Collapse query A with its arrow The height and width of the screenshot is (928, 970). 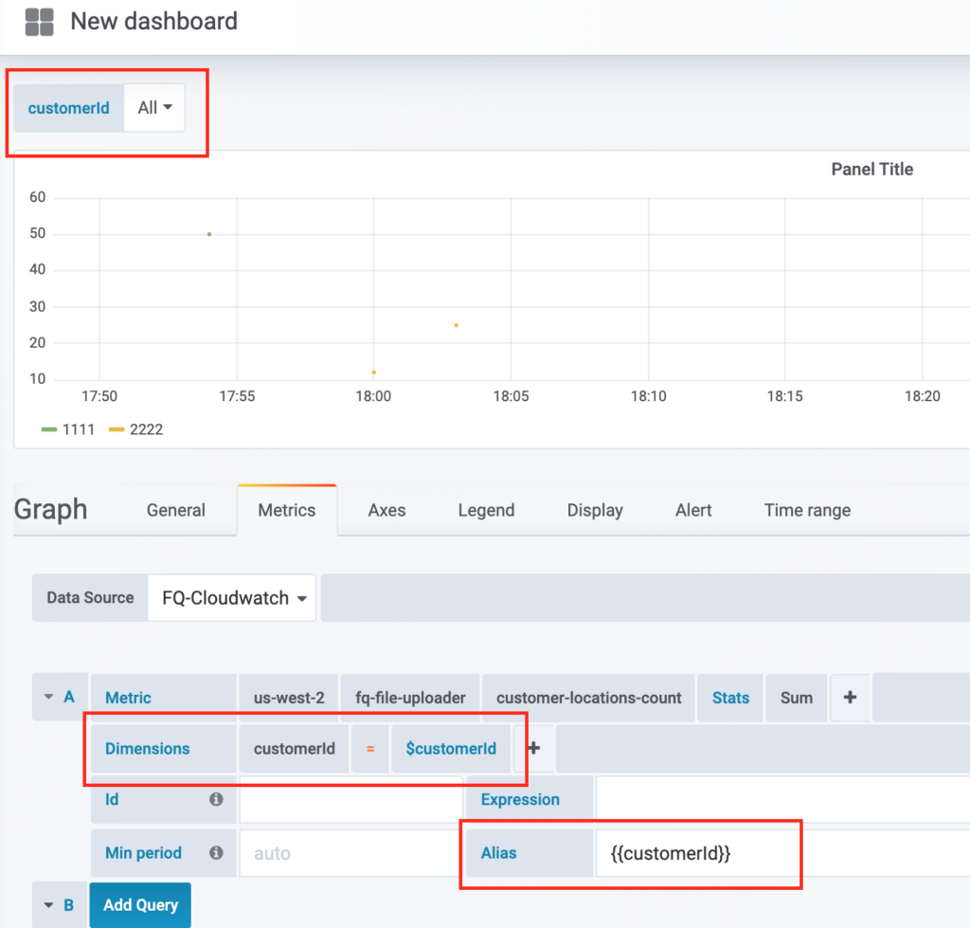(x=48, y=697)
